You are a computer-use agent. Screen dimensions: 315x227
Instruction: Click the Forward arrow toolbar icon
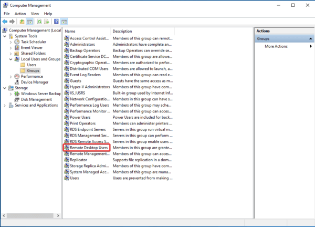click(x=12, y=22)
